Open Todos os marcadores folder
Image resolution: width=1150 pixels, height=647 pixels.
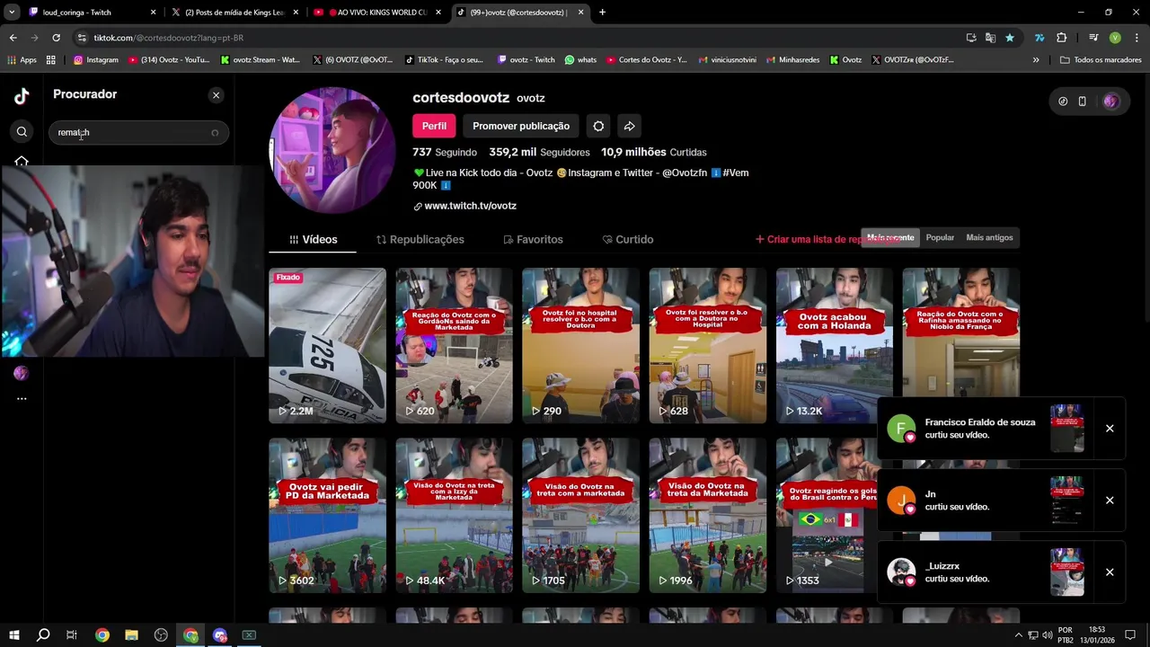pyautogui.click(x=1102, y=60)
